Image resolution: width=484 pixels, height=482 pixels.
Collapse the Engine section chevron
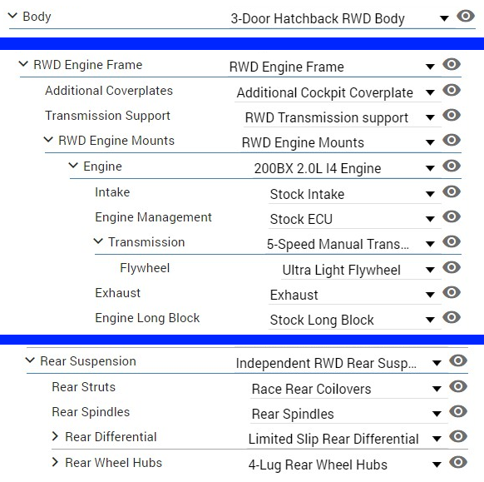[x=73, y=166]
